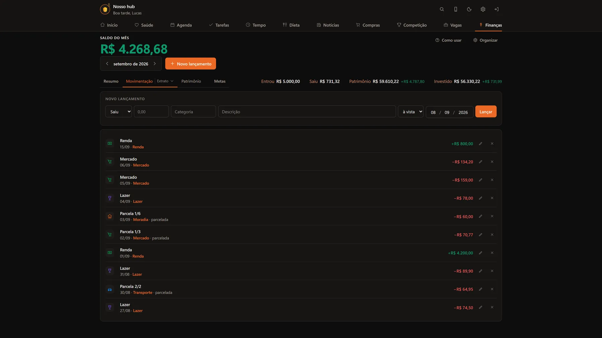The height and width of the screenshot is (338, 602).
Task: Go to previous month arrow
Action: 107,63
